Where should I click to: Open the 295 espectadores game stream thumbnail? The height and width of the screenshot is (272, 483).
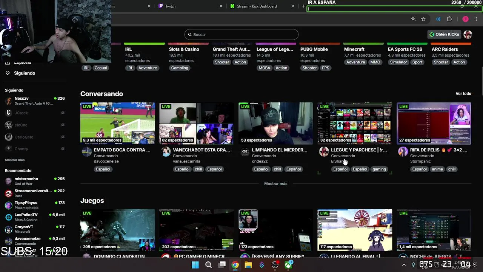pos(117,230)
